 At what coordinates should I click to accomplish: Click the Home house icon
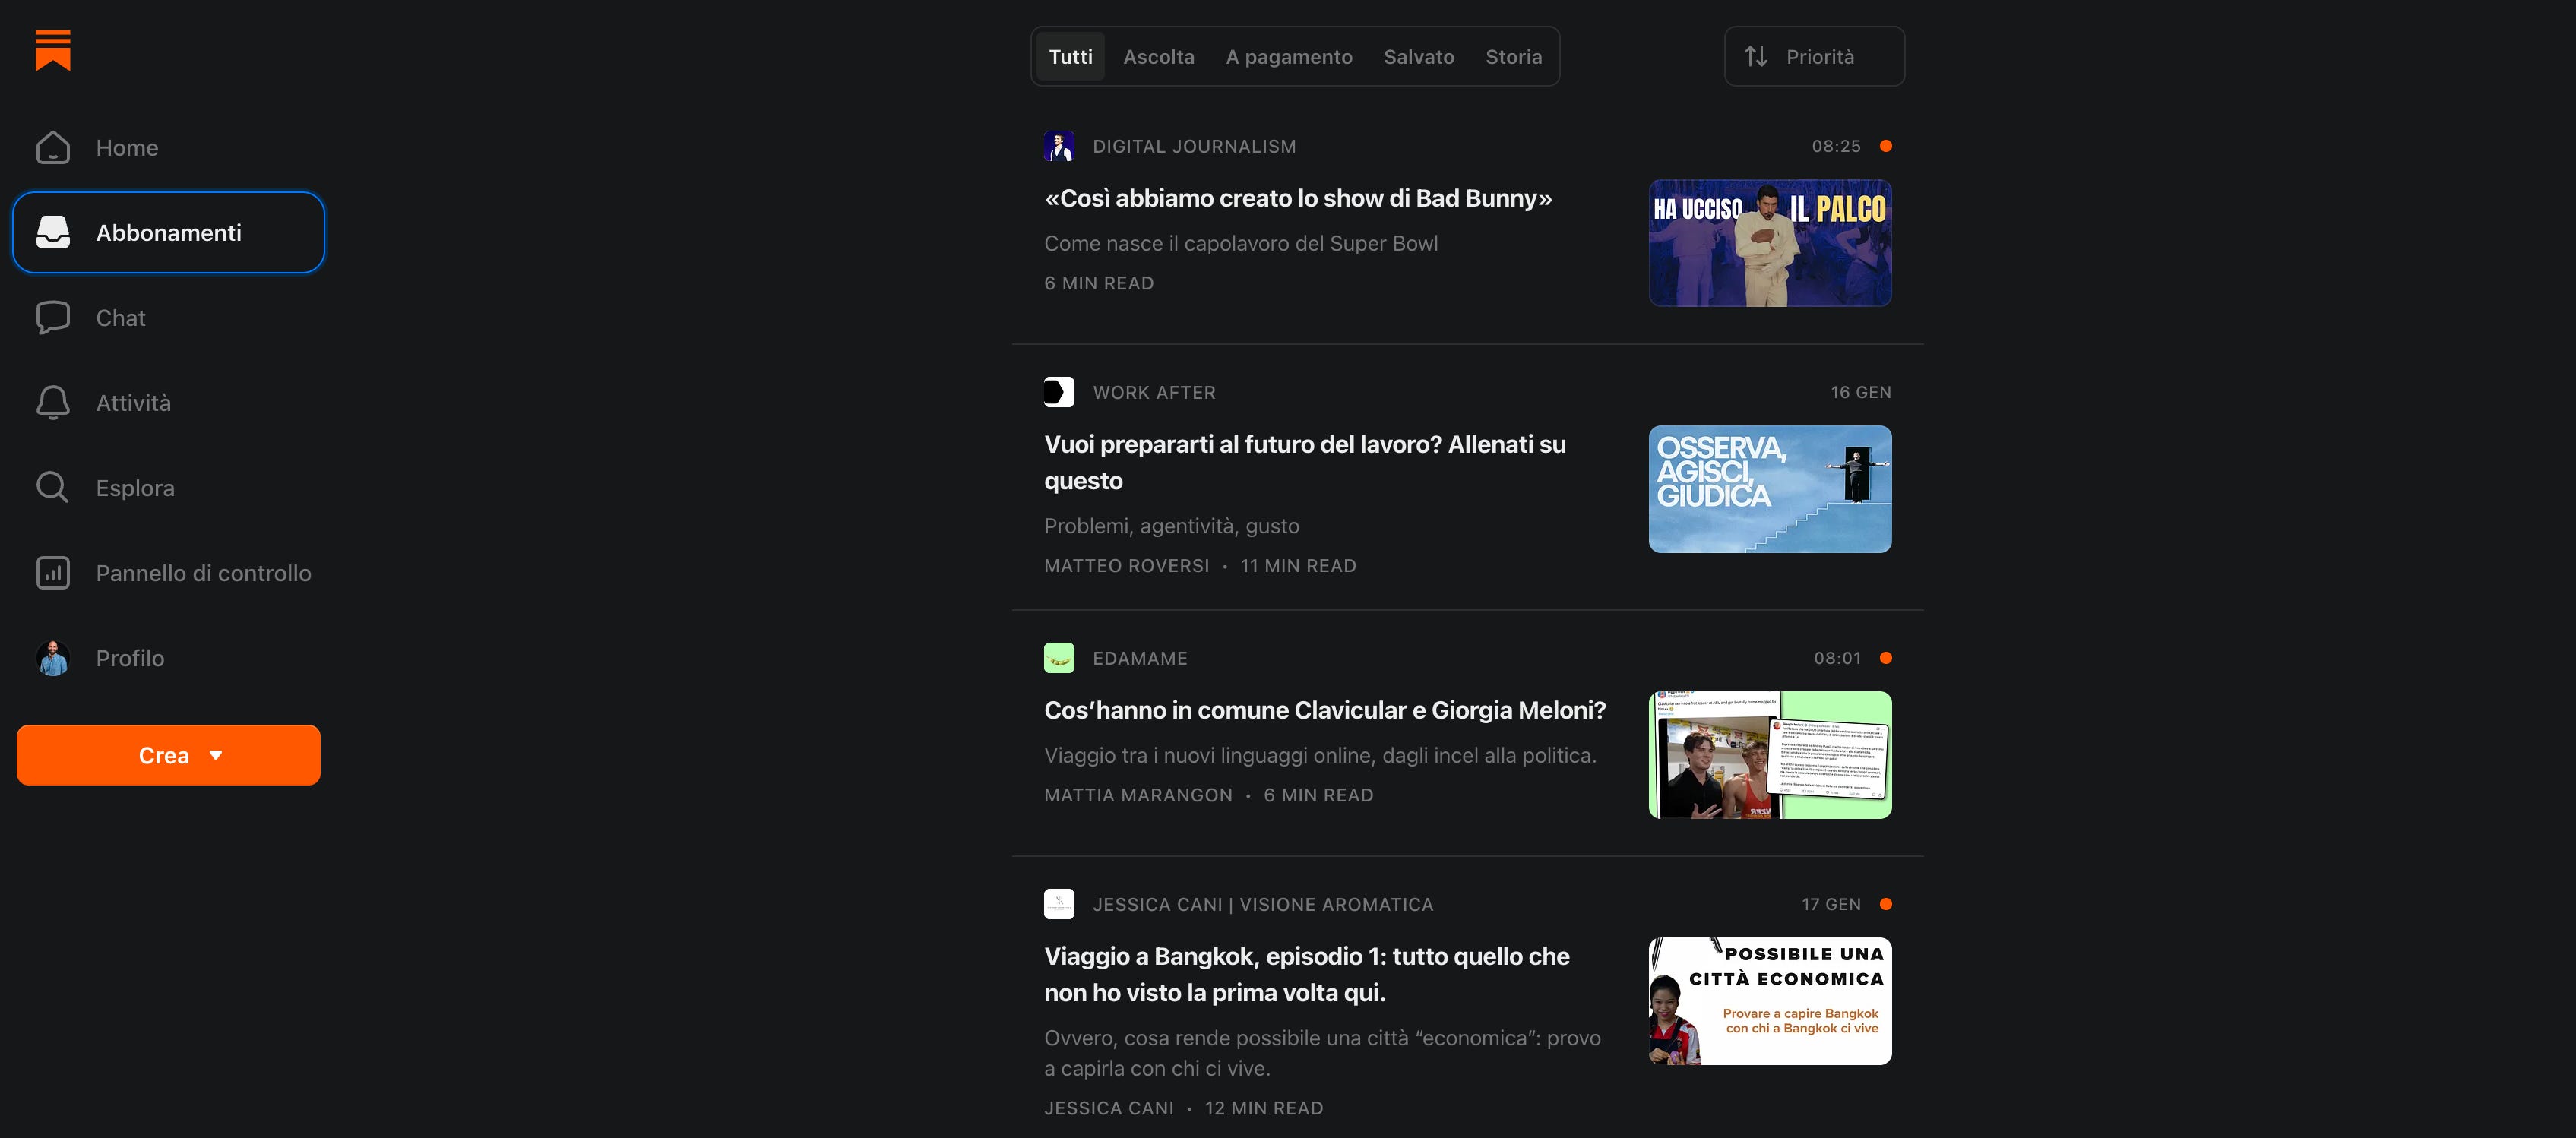(53, 147)
